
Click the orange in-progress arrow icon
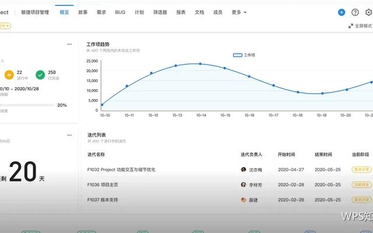pyautogui.click(x=9, y=75)
